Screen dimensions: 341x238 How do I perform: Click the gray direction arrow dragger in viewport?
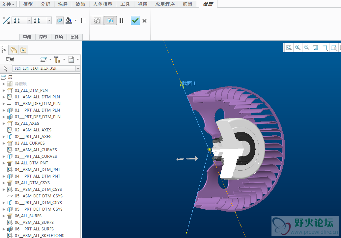187,159
